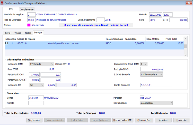This screenshot has height=125, width=193.
Task: Open the Contabilidade dropdown
Action: (156, 103)
